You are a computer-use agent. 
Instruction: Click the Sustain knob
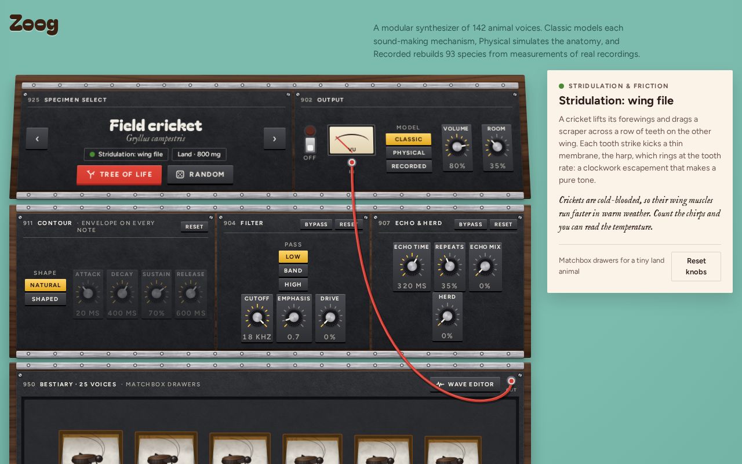coord(157,293)
